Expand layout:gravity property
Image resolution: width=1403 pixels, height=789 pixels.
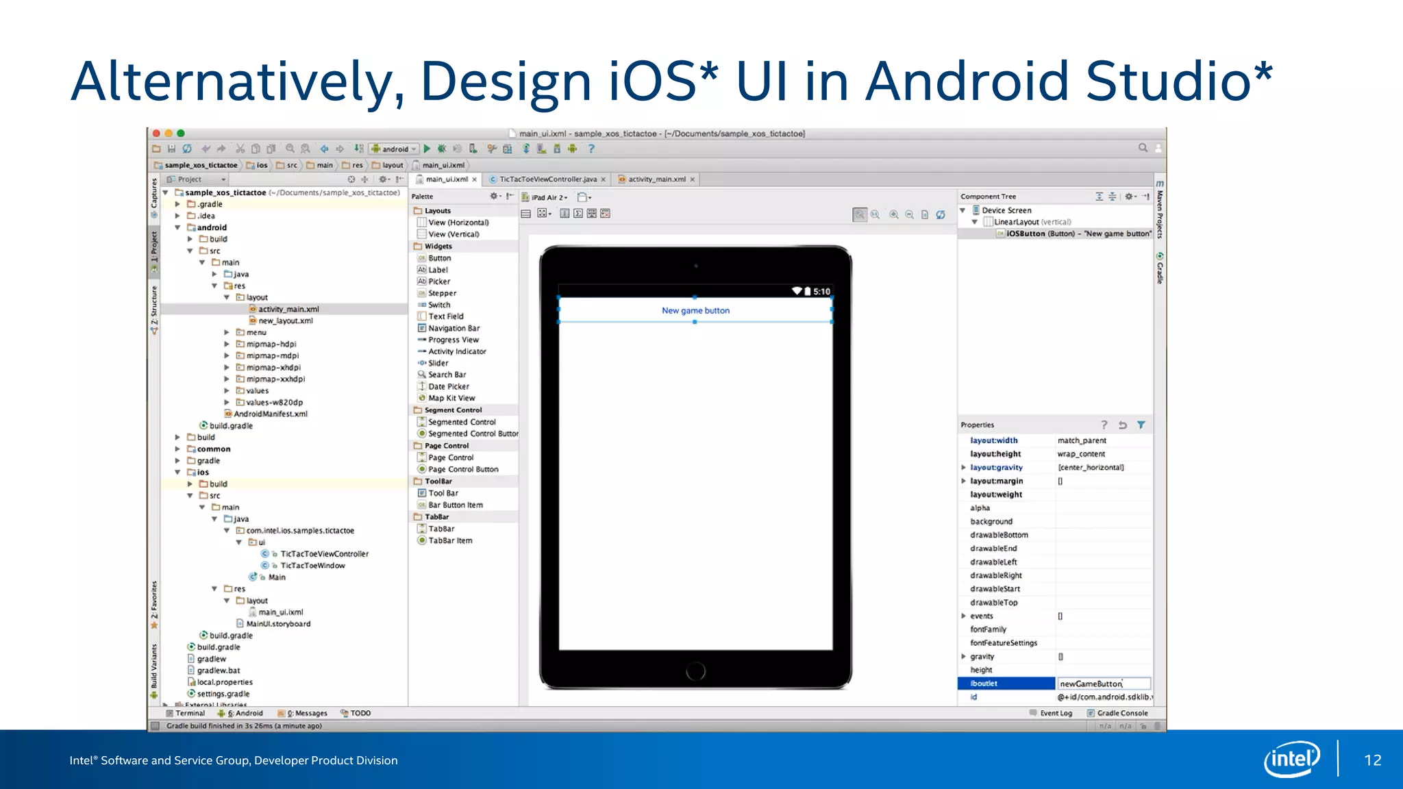click(x=964, y=468)
